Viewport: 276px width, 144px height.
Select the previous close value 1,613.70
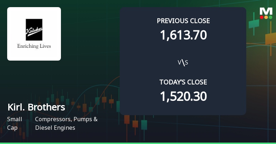click(x=183, y=35)
